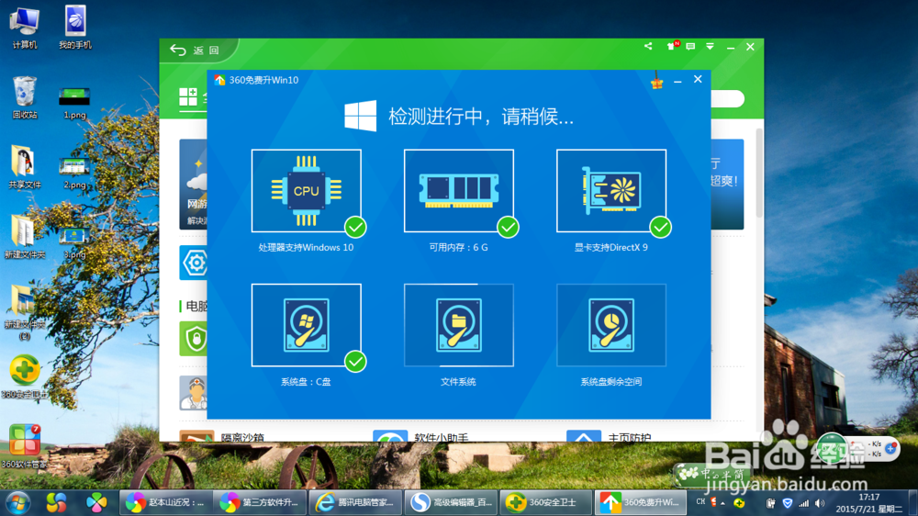Select the memory RAM check card
Viewport: 918px width, 516px height.
click(x=458, y=190)
